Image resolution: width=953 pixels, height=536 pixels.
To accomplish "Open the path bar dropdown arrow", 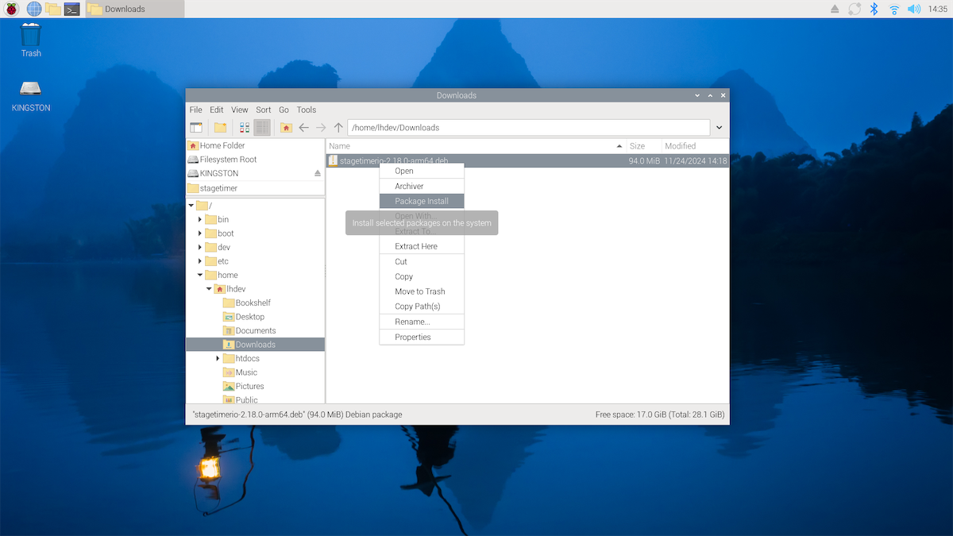I will tap(719, 127).
